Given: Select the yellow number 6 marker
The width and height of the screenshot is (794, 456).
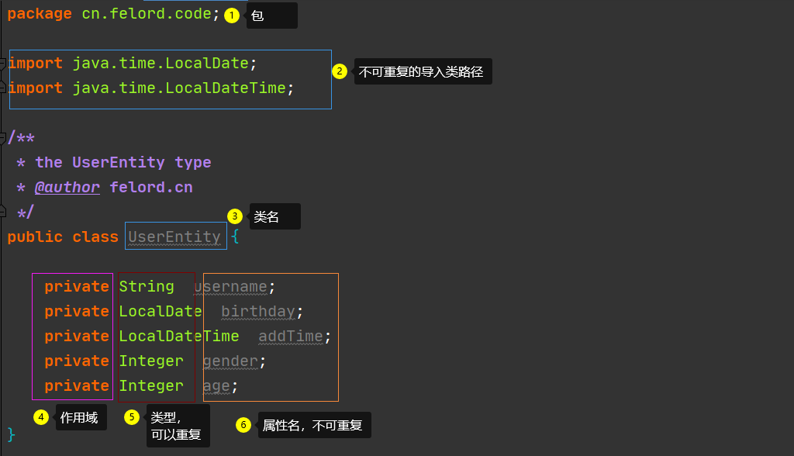Looking at the screenshot, I should click(243, 424).
